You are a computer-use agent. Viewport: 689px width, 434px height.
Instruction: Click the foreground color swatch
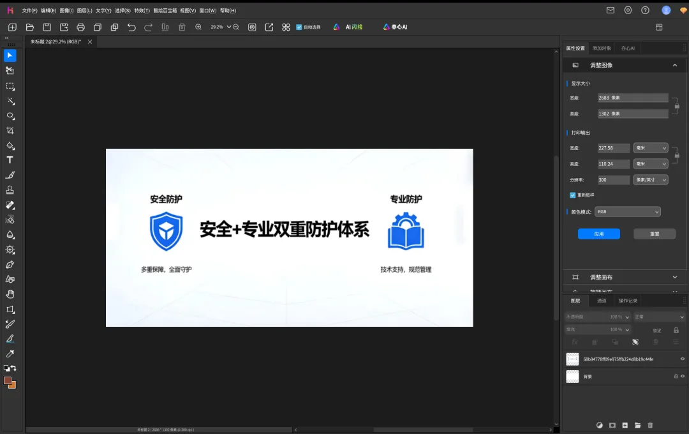8,381
